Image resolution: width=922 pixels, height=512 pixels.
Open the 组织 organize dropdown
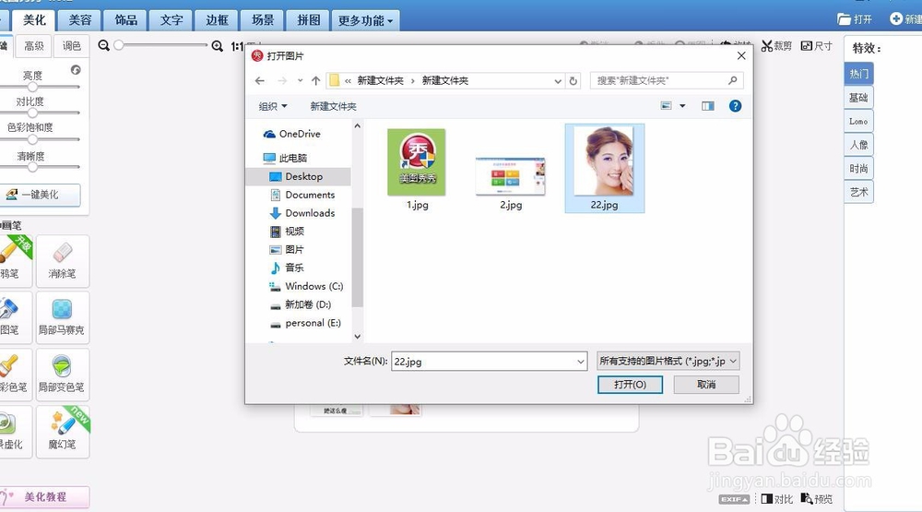click(273, 106)
